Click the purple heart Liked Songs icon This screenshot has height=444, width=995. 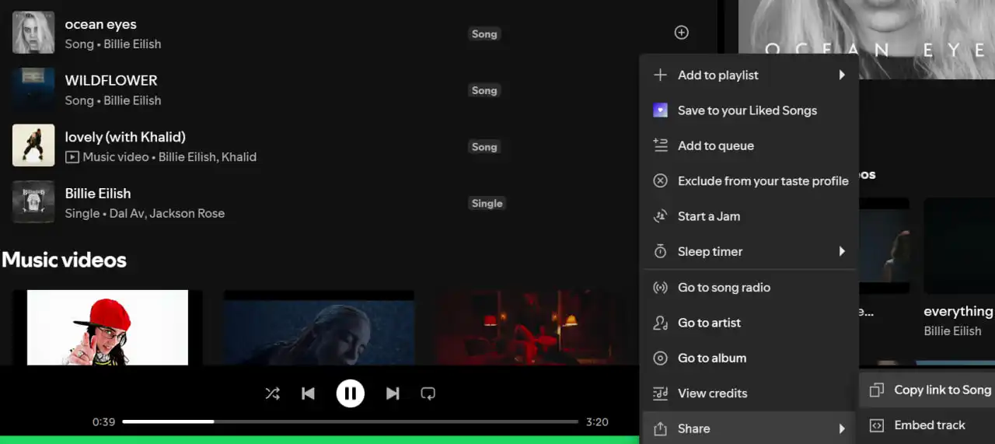coord(660,110)
